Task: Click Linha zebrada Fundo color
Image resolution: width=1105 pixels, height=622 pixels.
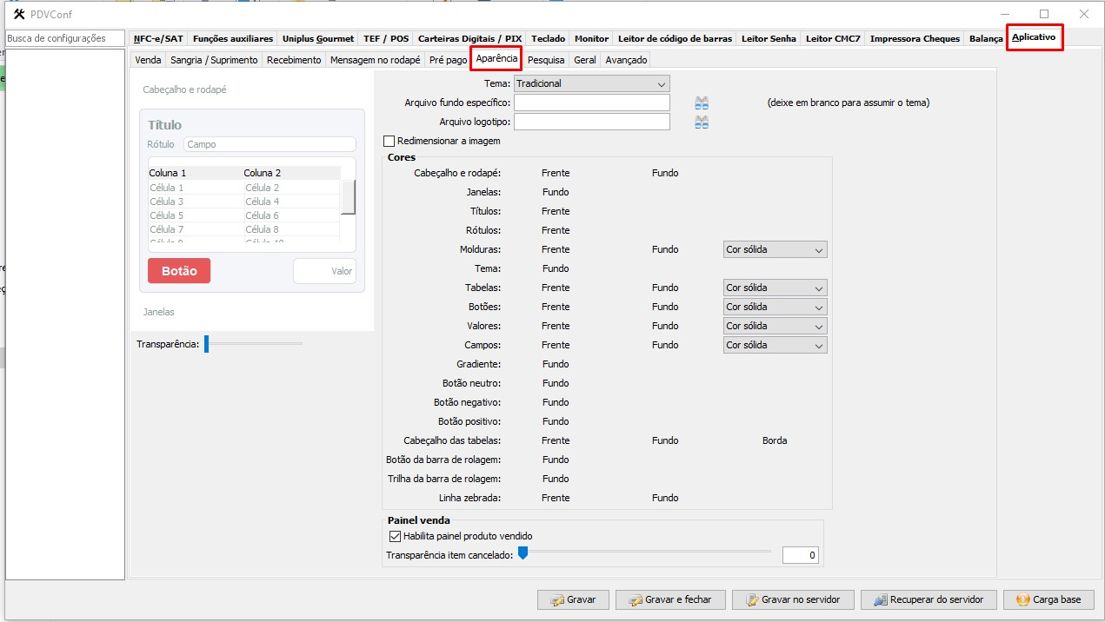Action: pyautogui.click(x=665, y=498)
